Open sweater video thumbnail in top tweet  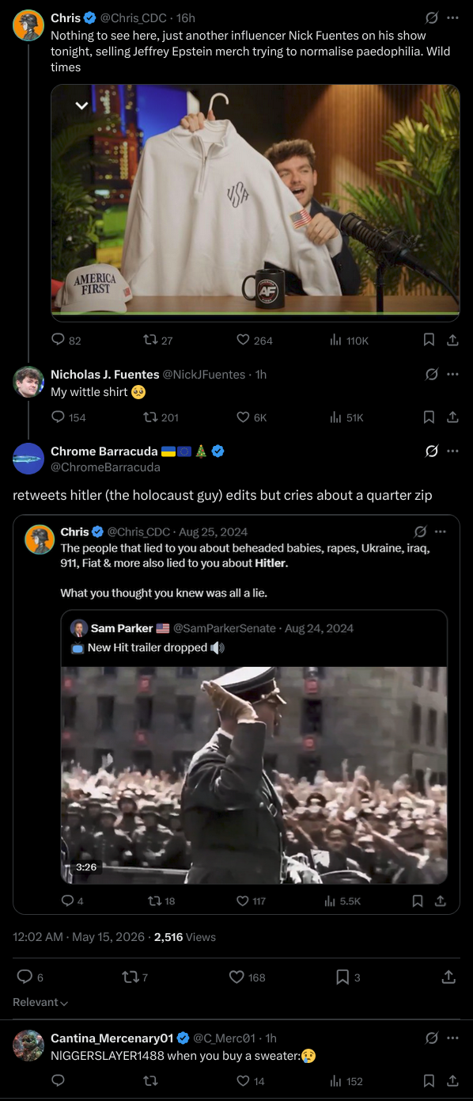click(x=255, y=203)
